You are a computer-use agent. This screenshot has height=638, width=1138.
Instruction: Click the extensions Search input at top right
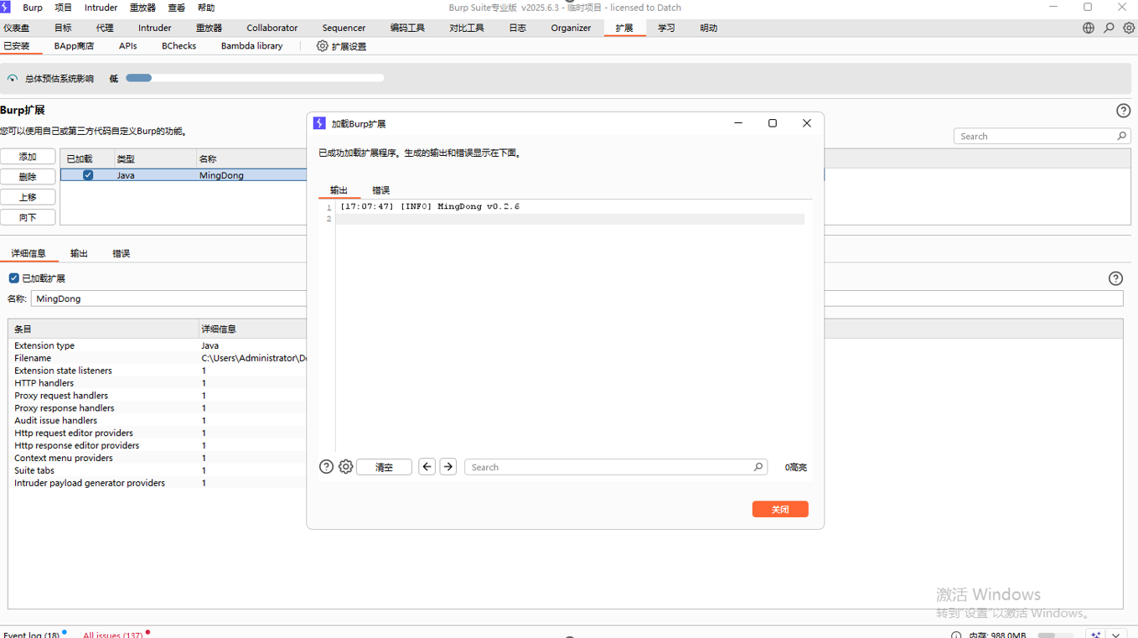(1042, 136)
